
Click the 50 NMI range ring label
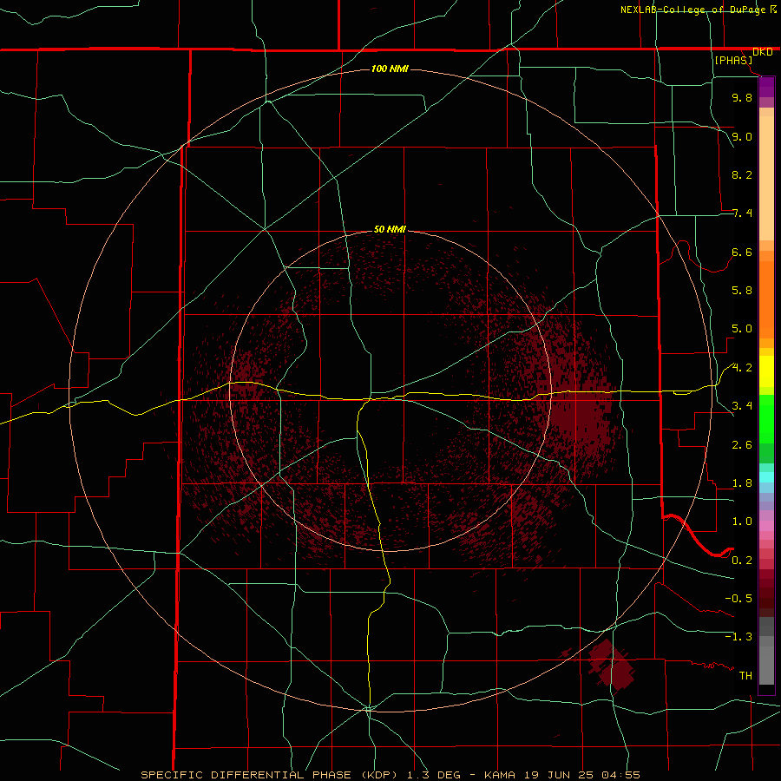[x=390, y=229]
